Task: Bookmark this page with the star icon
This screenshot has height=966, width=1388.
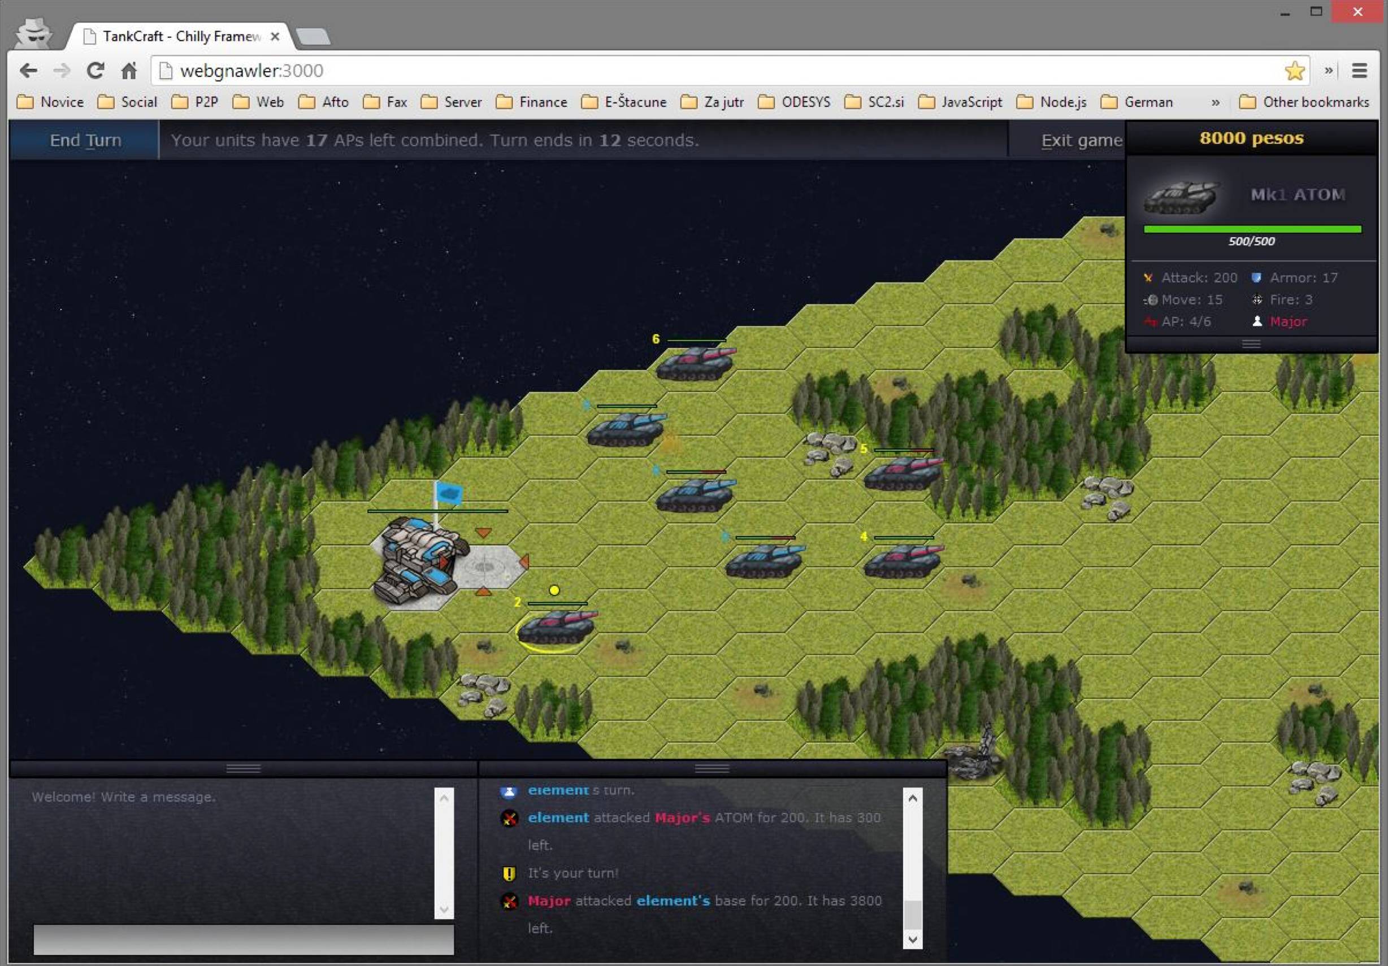Action: 1294,71
